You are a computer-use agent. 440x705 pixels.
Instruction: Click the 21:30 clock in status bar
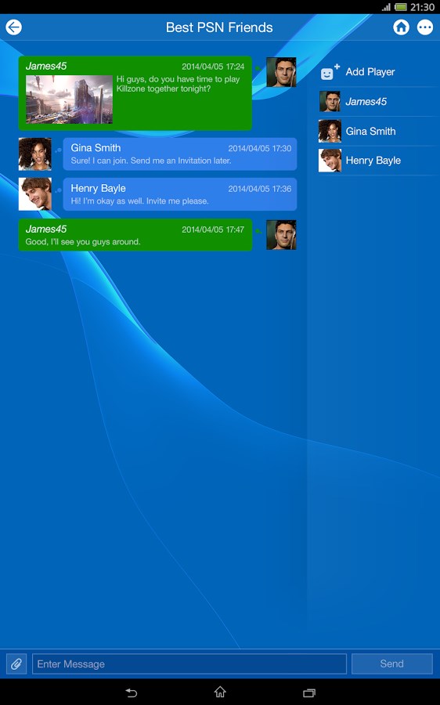click(422, 7)
